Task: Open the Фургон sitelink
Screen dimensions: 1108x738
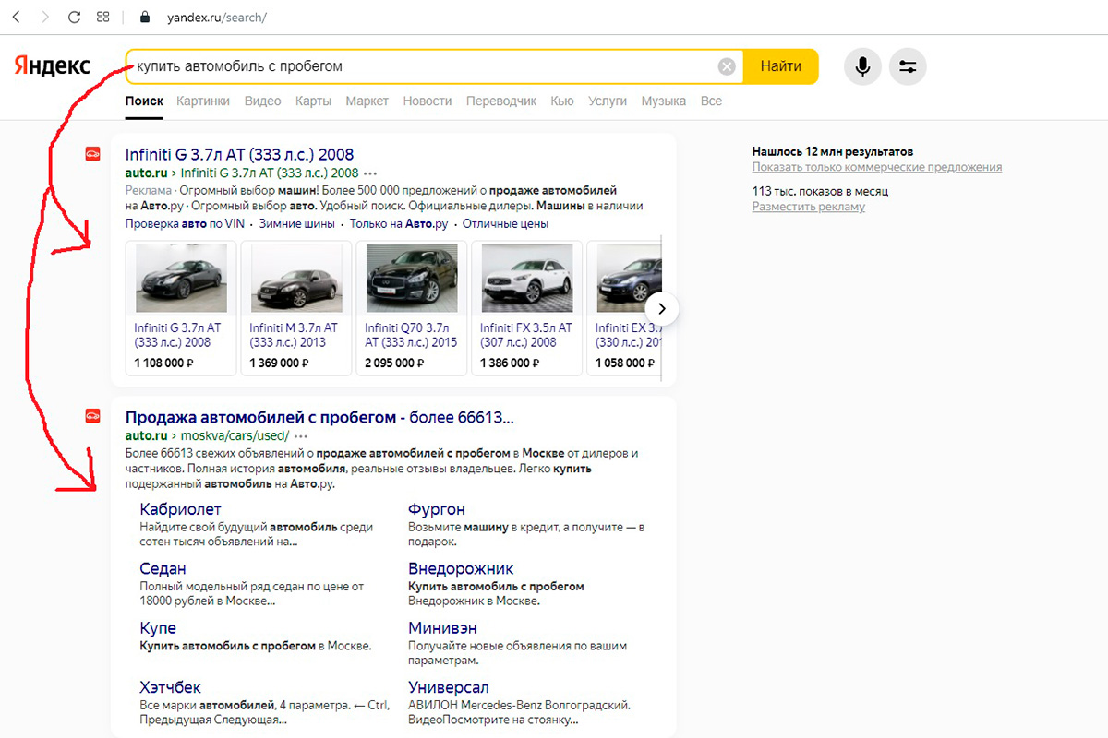Action: (x=437, y=509)
